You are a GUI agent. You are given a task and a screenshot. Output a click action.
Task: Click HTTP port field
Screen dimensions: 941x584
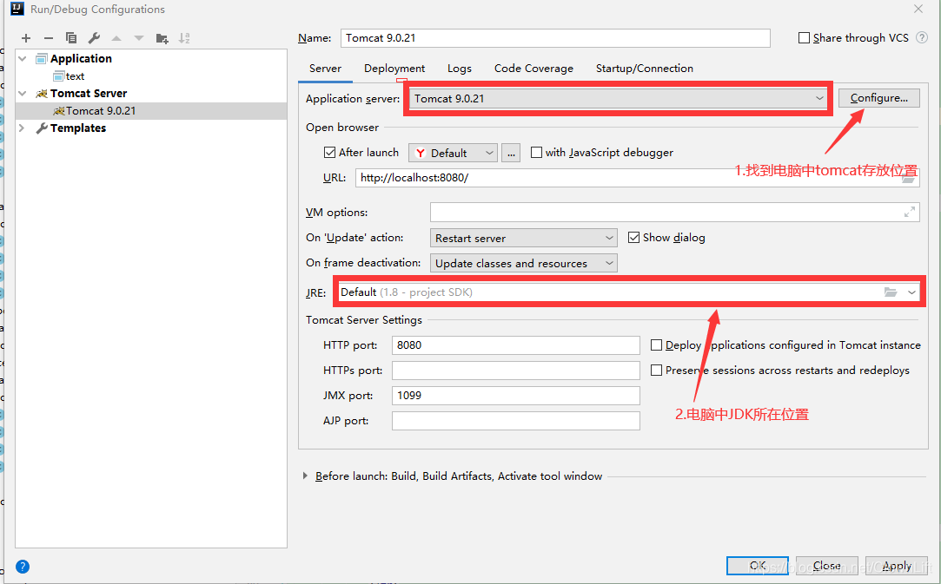[x=515, y=345]
